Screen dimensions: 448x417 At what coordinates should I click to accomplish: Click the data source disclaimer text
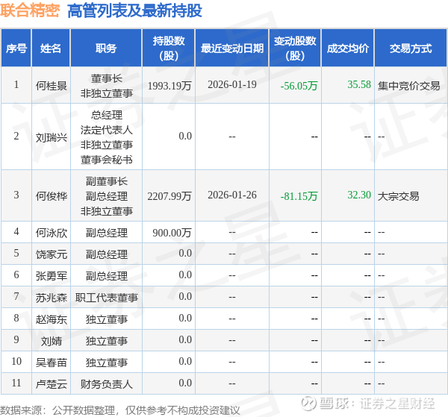[x=120, y=411]
